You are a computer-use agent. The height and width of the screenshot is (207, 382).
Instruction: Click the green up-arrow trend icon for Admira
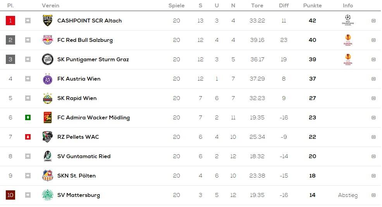tap(28, 117)
